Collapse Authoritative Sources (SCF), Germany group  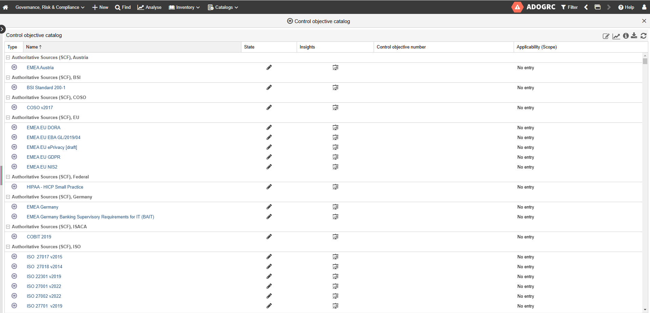coord(8,197)
